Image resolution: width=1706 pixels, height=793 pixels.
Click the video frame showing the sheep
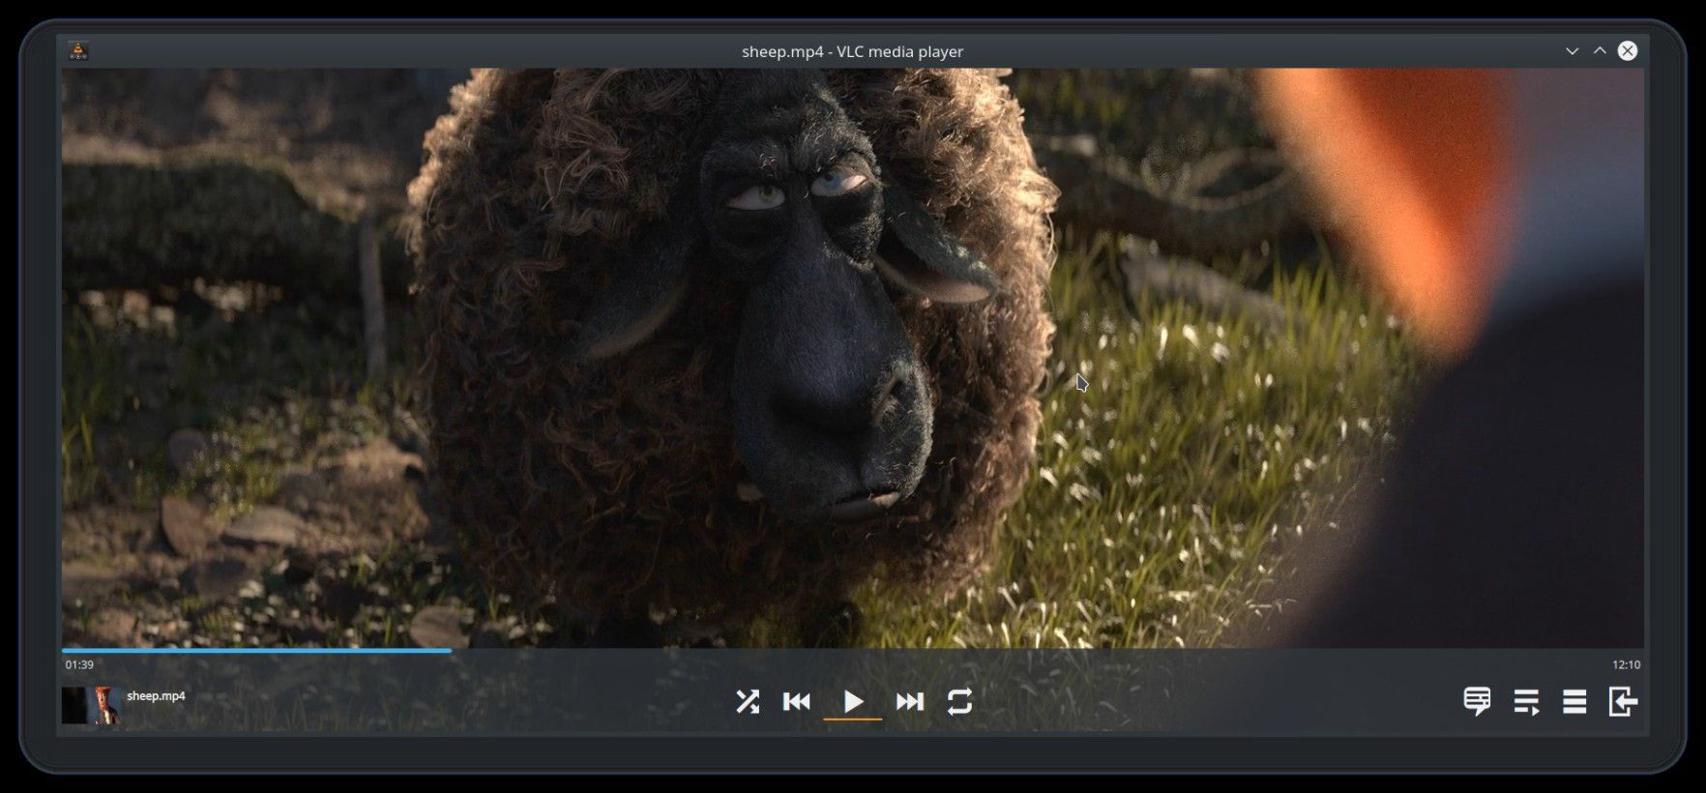(x=853, y=358)
